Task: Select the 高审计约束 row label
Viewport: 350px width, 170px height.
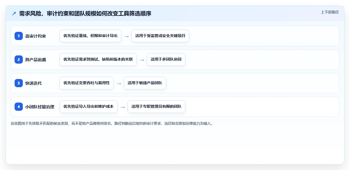Action: [x=35, y=36]
